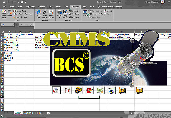The image size is (171, 118).
Task: Click the Select All corner triangle
Action: click(2, 32)
